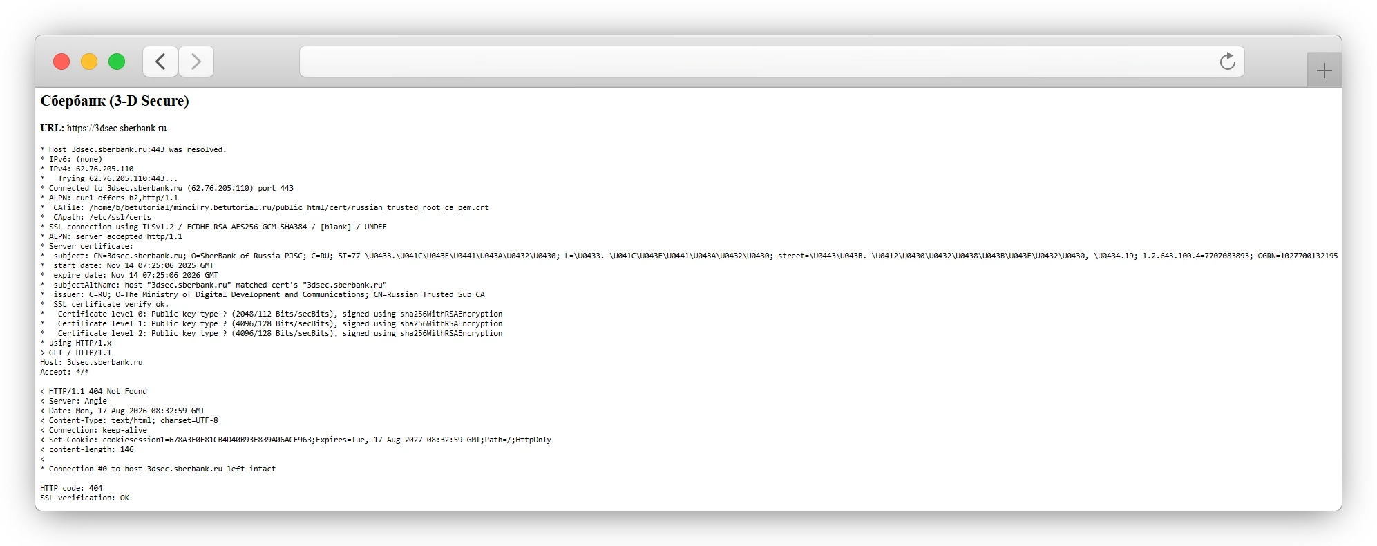This screenshot has width=1377, height=546.
Task: Click the 'Accept: */*' header line
Action: (65, 372)
